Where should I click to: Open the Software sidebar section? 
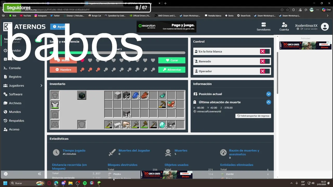(16, 94)
